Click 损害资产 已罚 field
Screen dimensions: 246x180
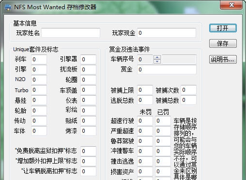163,171
